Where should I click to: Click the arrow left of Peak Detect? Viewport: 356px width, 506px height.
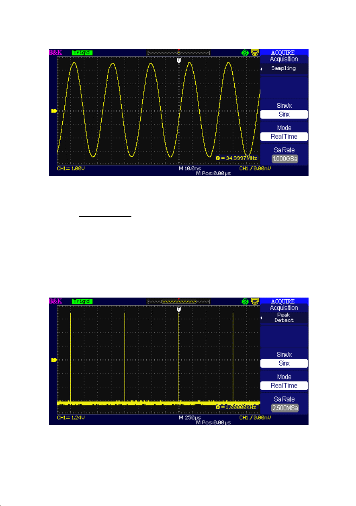click(x=261, y=318)
